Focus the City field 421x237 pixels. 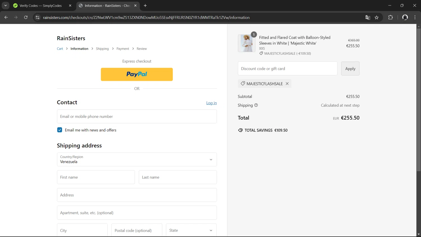pos(82,230)
